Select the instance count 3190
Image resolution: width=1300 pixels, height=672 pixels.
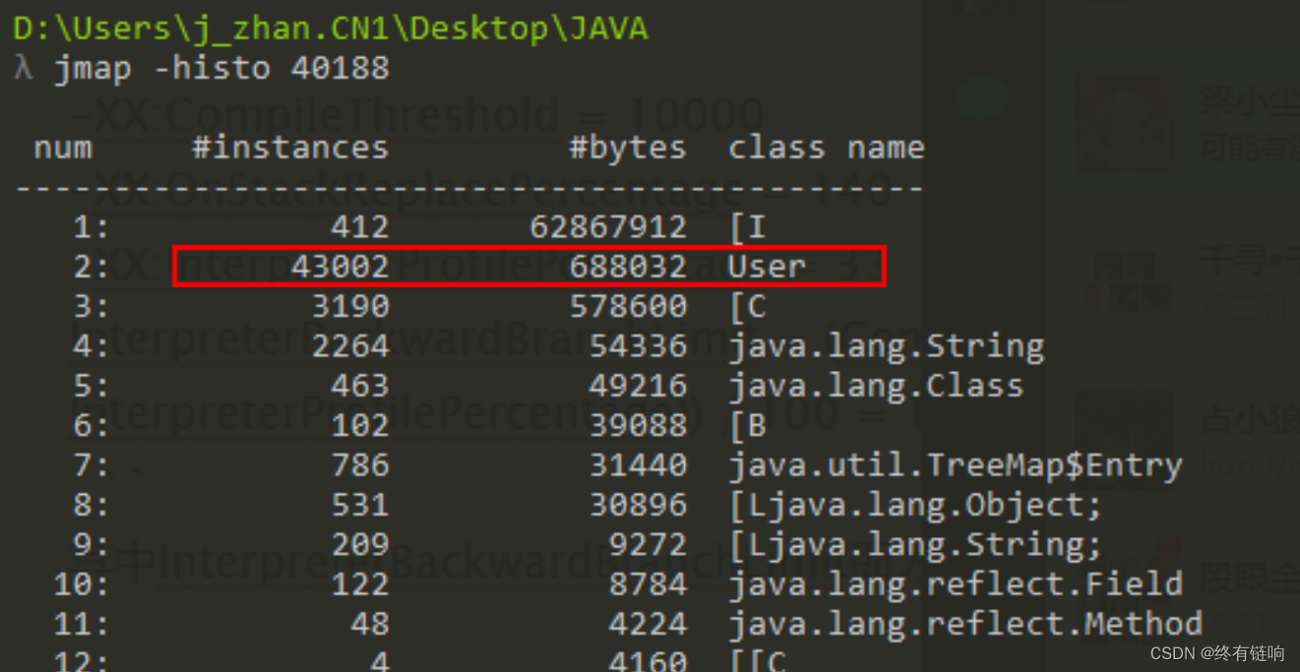pyautogui.click(x=350, y=306)
